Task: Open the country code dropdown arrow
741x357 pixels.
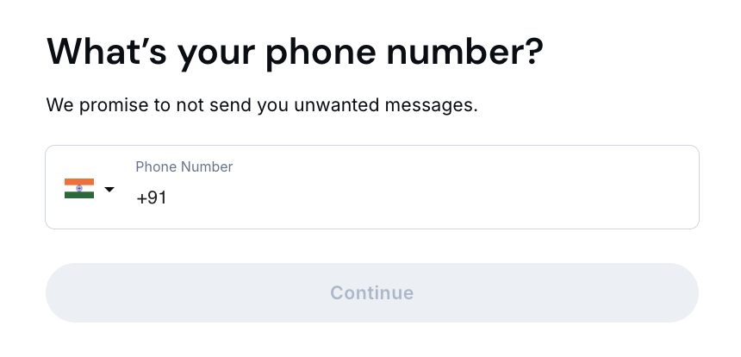Action: point(109,190)
